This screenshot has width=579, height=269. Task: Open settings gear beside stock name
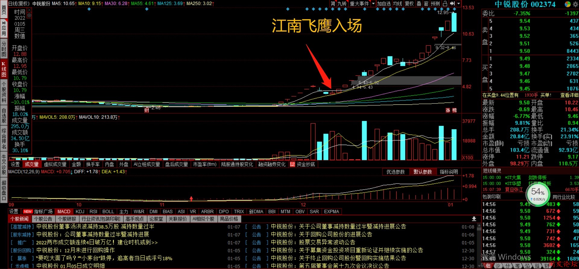pos(575,4)
